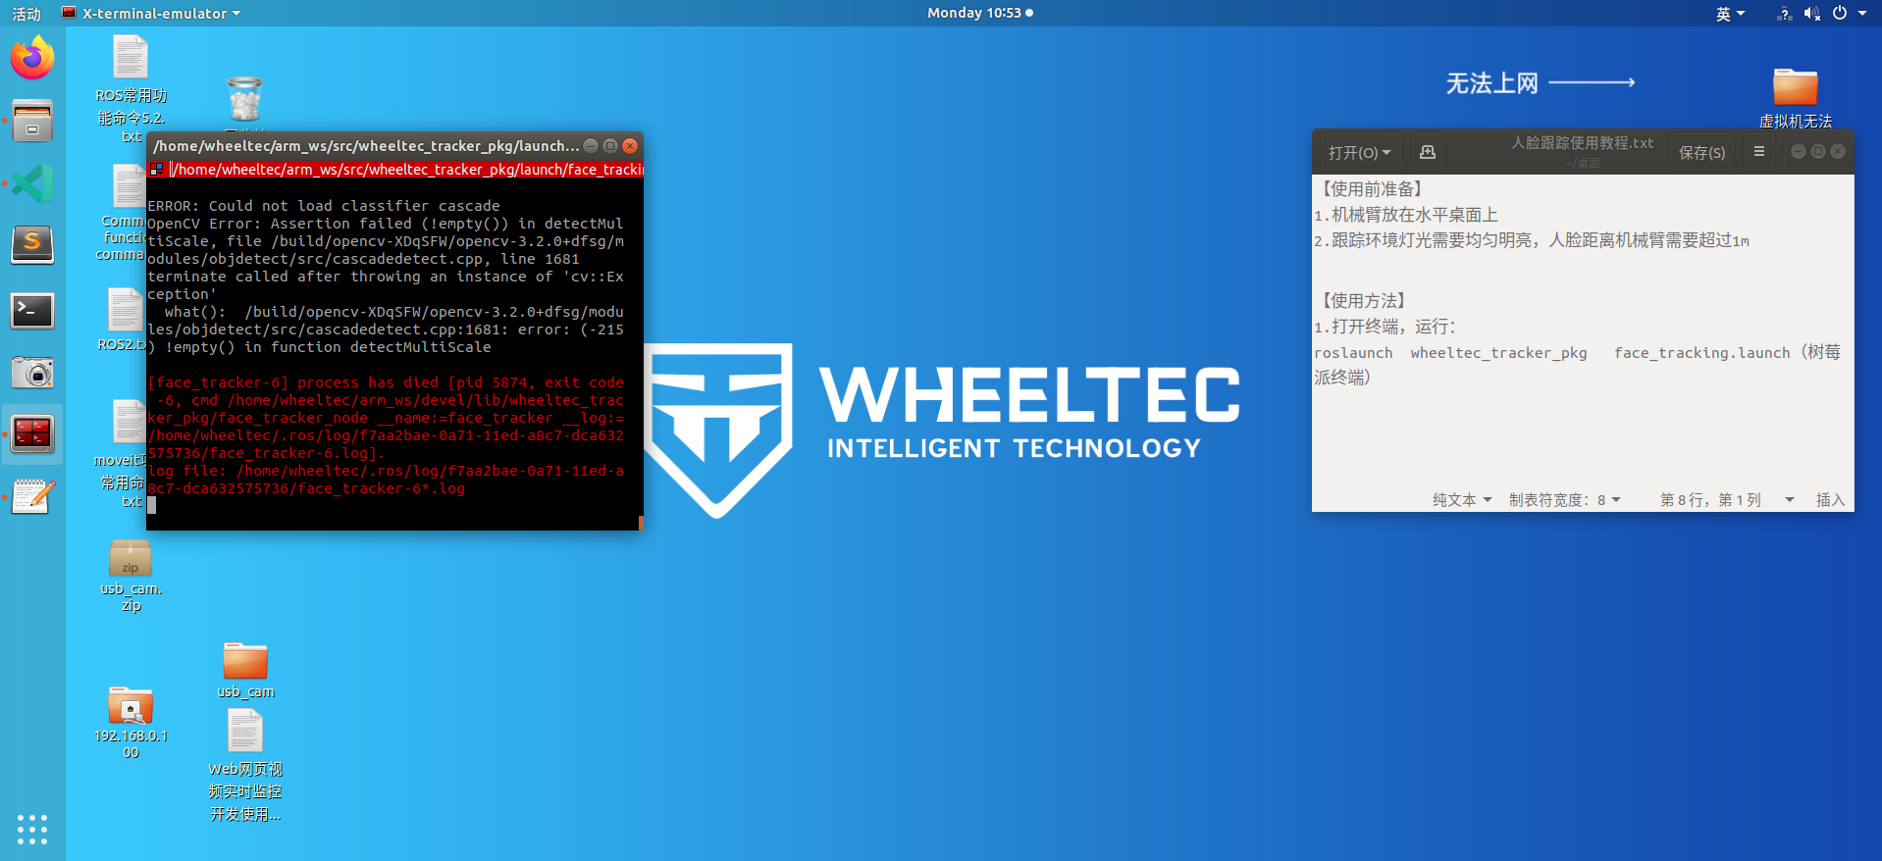Click the 'ERROR: Could not load classifier cascade' line
This screenshot has width=1882, height=861.
[324, 206]
